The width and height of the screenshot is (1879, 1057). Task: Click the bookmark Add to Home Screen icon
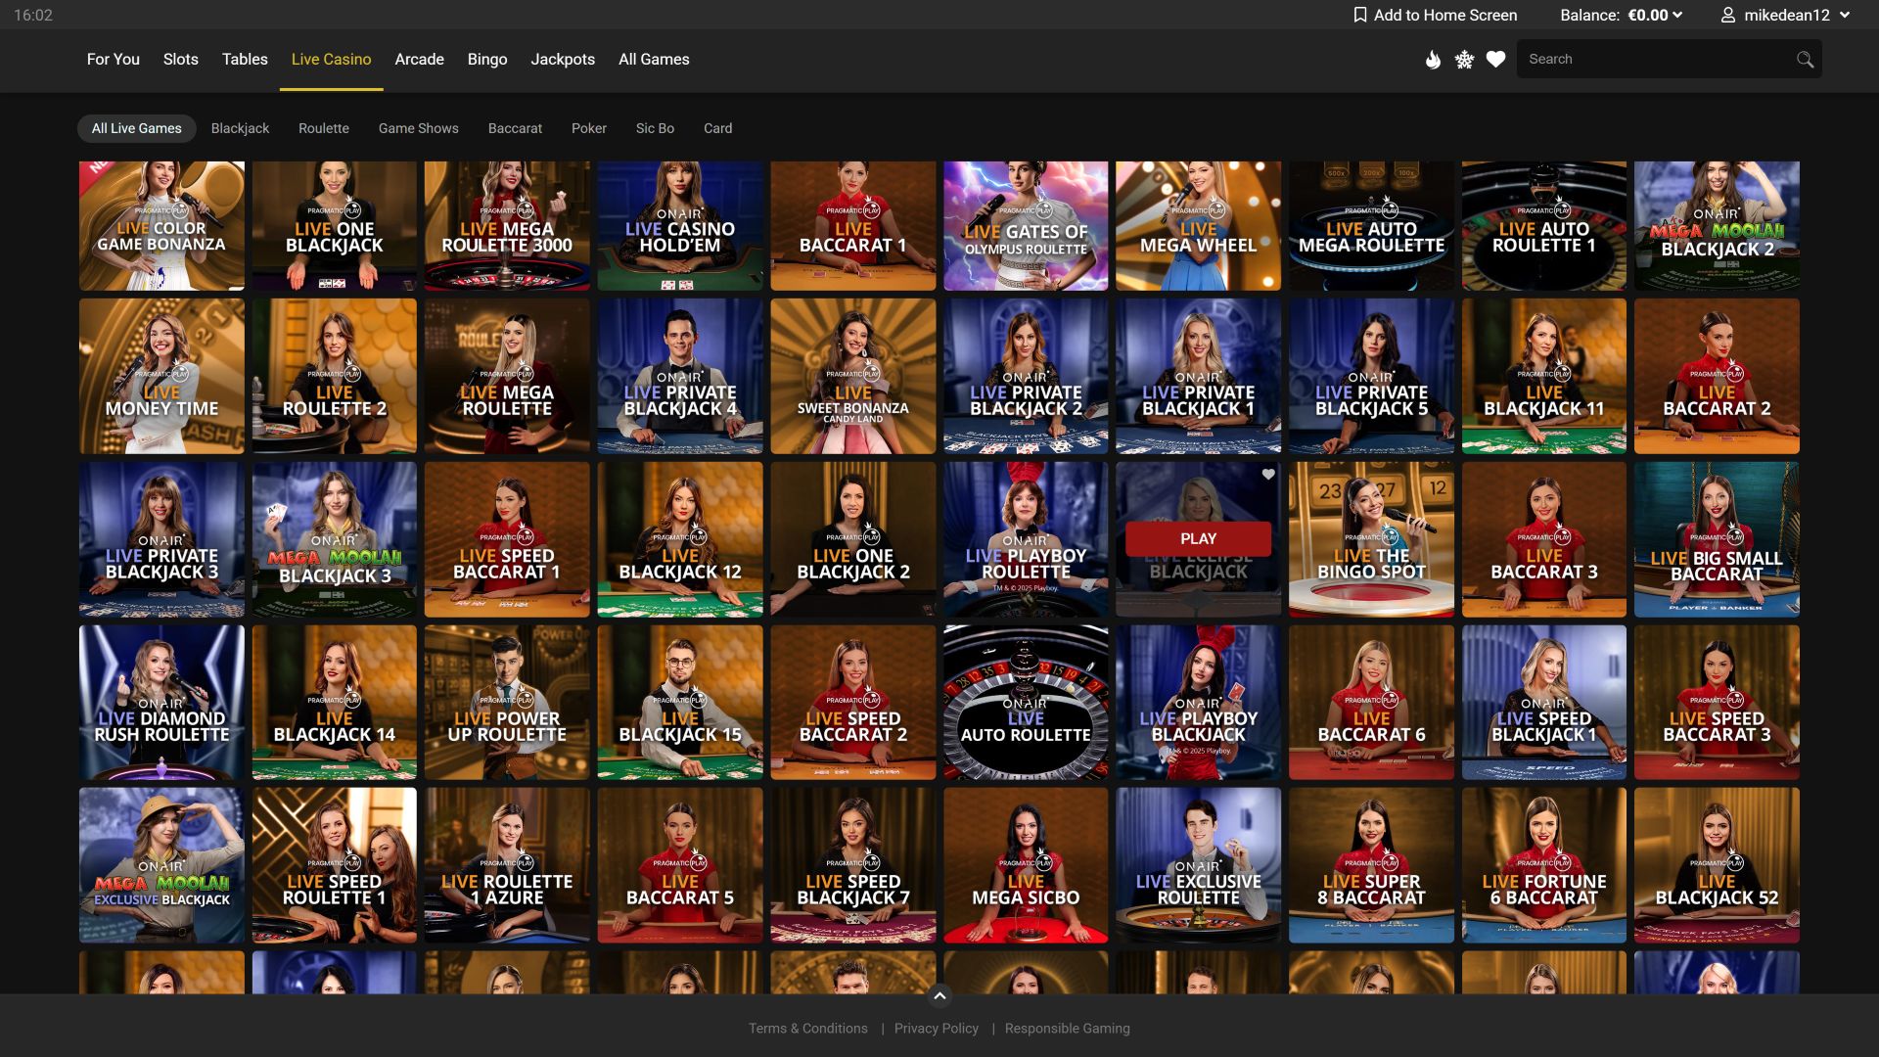(1359, 15)
